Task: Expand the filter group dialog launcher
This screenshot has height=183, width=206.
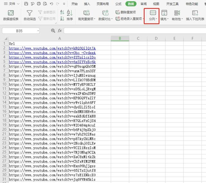Action: 56,23
